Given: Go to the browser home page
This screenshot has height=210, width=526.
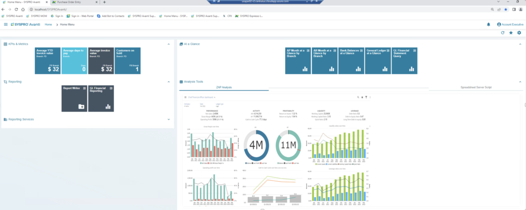Looking at the screenshot, I should point(23,9).
